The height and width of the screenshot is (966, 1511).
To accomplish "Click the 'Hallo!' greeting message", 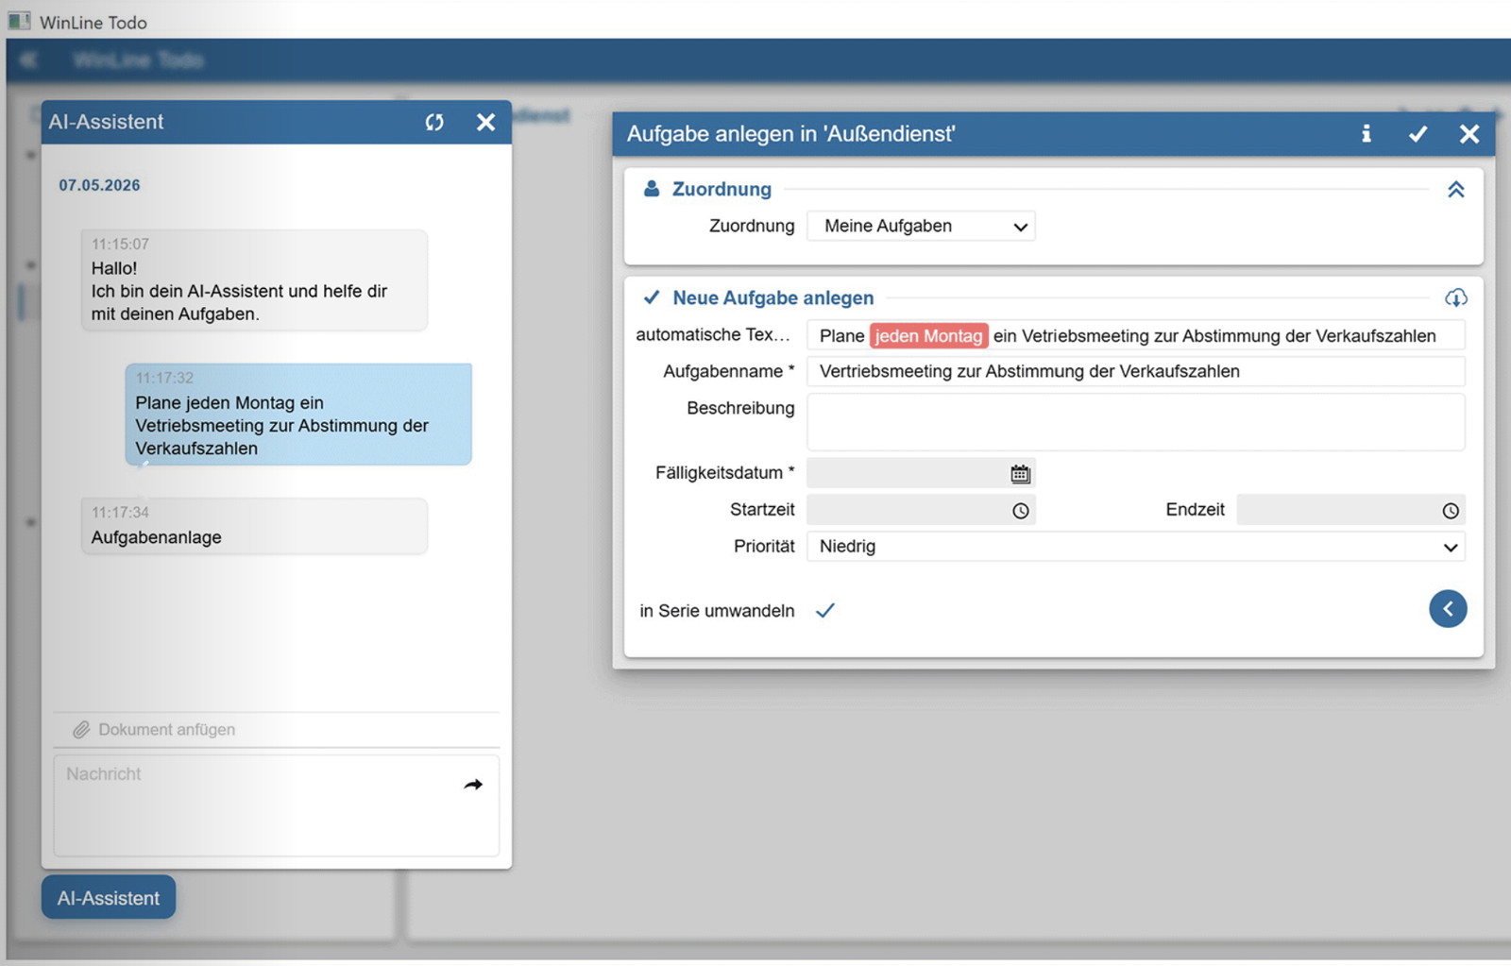I will point(254,280).
